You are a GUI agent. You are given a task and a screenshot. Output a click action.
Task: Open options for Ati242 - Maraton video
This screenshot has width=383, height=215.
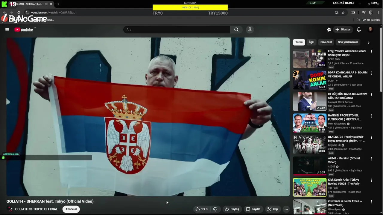pyautogui.click(x=371, y=159)
